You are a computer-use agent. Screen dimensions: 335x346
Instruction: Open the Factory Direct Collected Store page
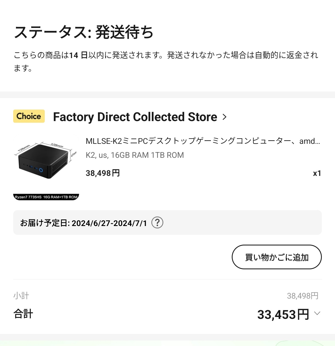(x=135, y=117)
